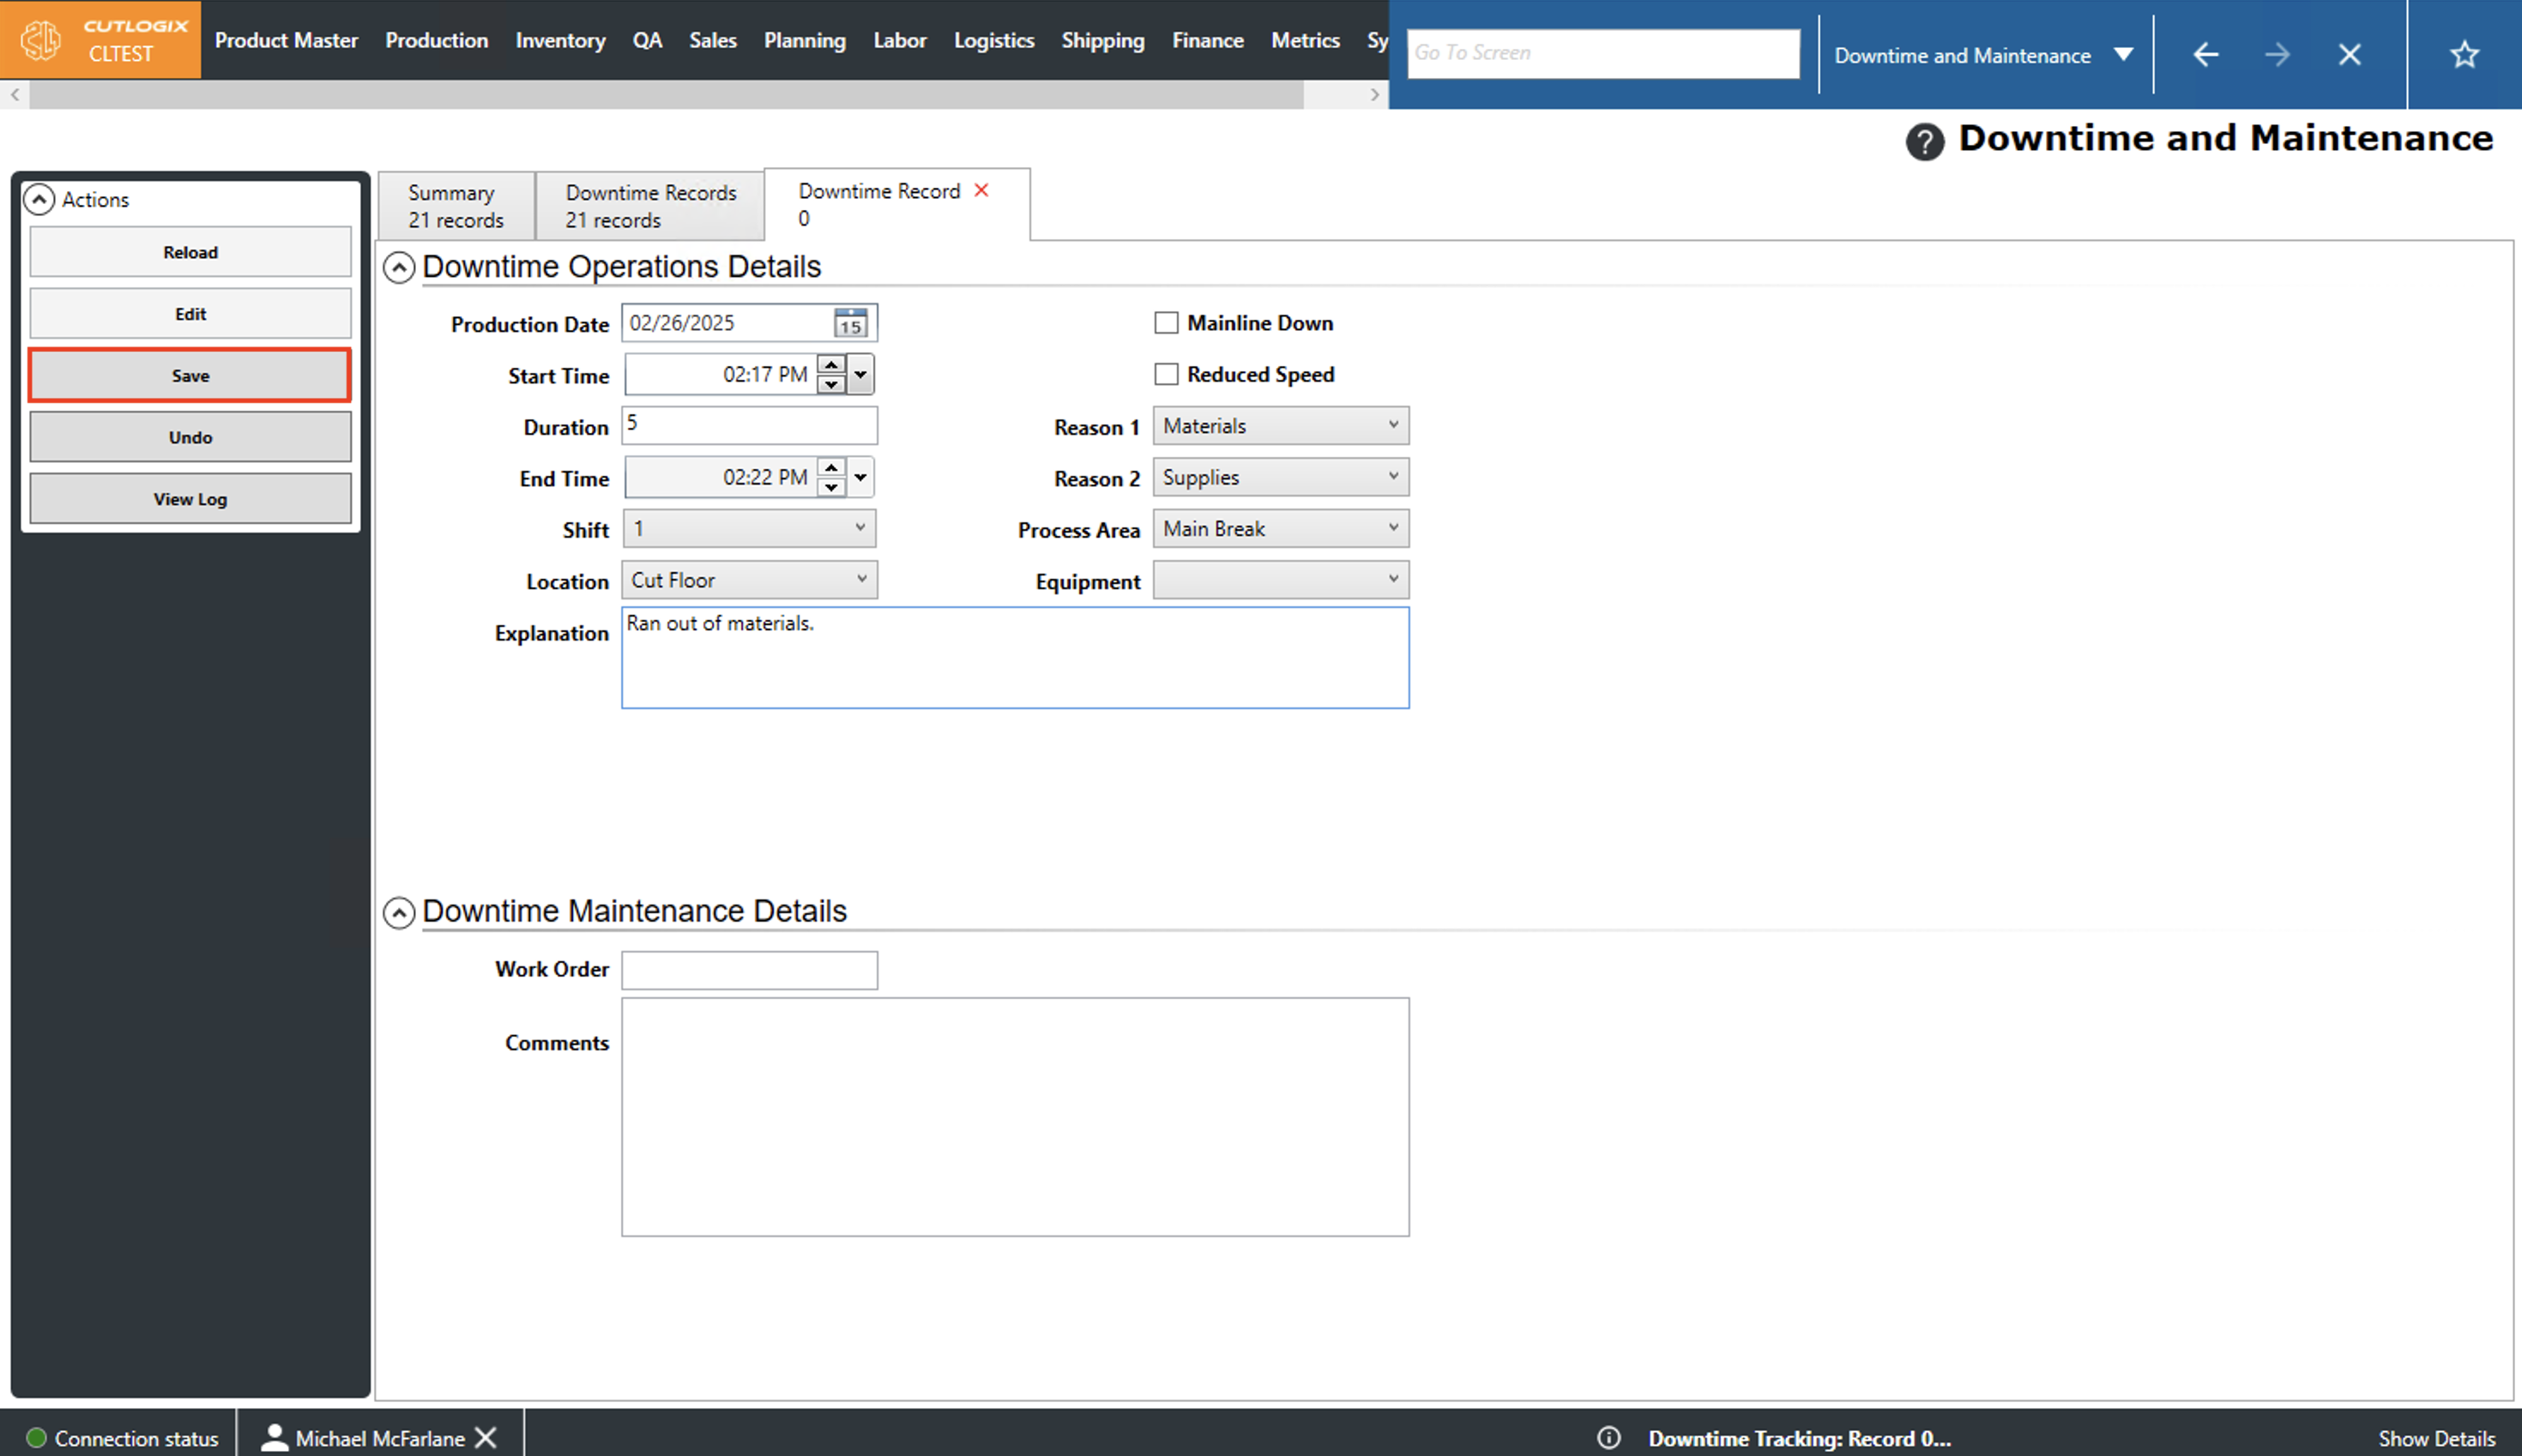
Task: Click the Save button
Action: click(190, 376)
